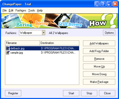
Task: Minimize the ChangePaper window
Action: [x=109, y=4]
